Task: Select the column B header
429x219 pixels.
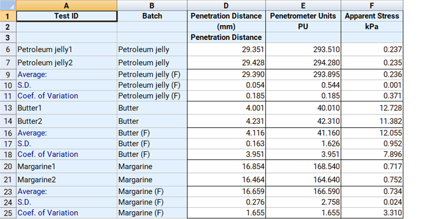Action: 152,5
